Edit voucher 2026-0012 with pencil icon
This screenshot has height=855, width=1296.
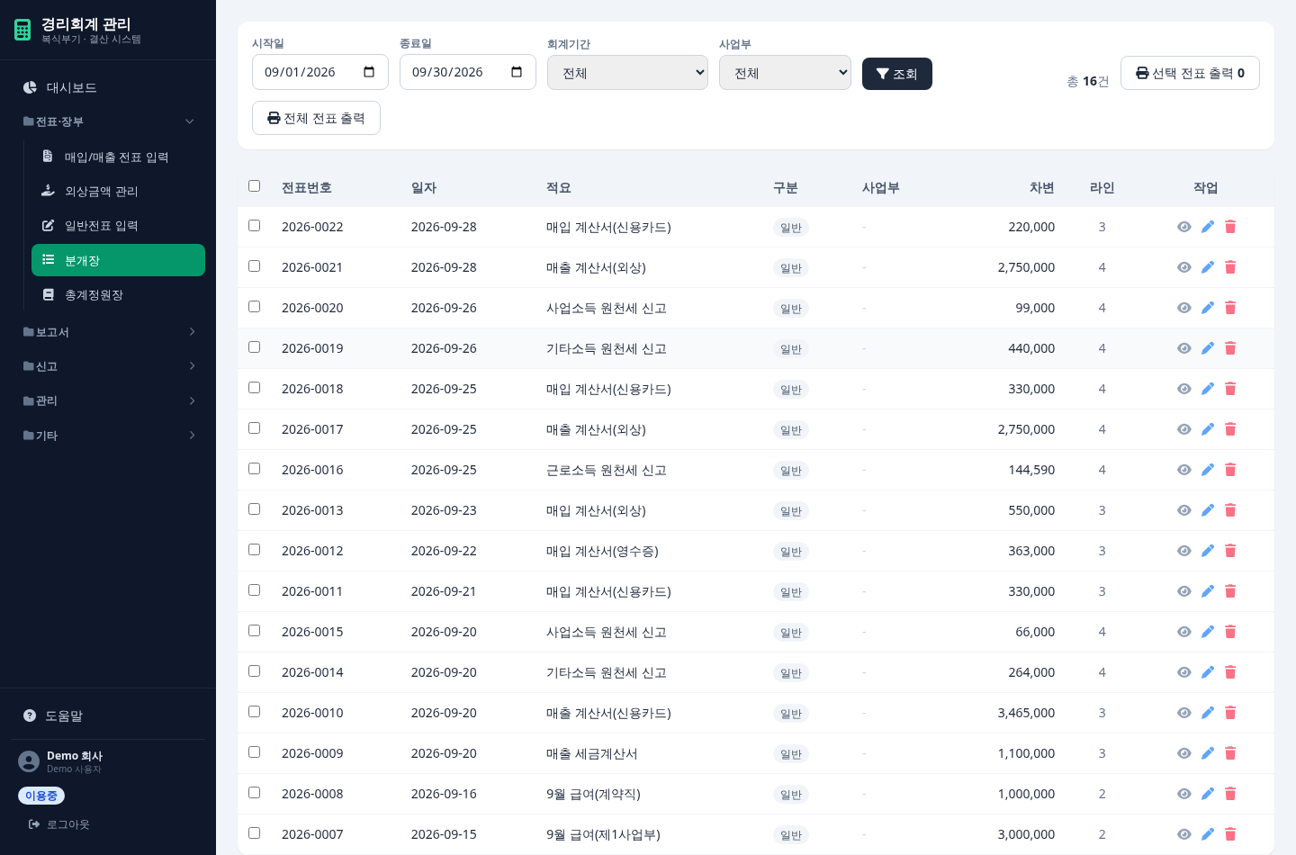coord(1208,551)
